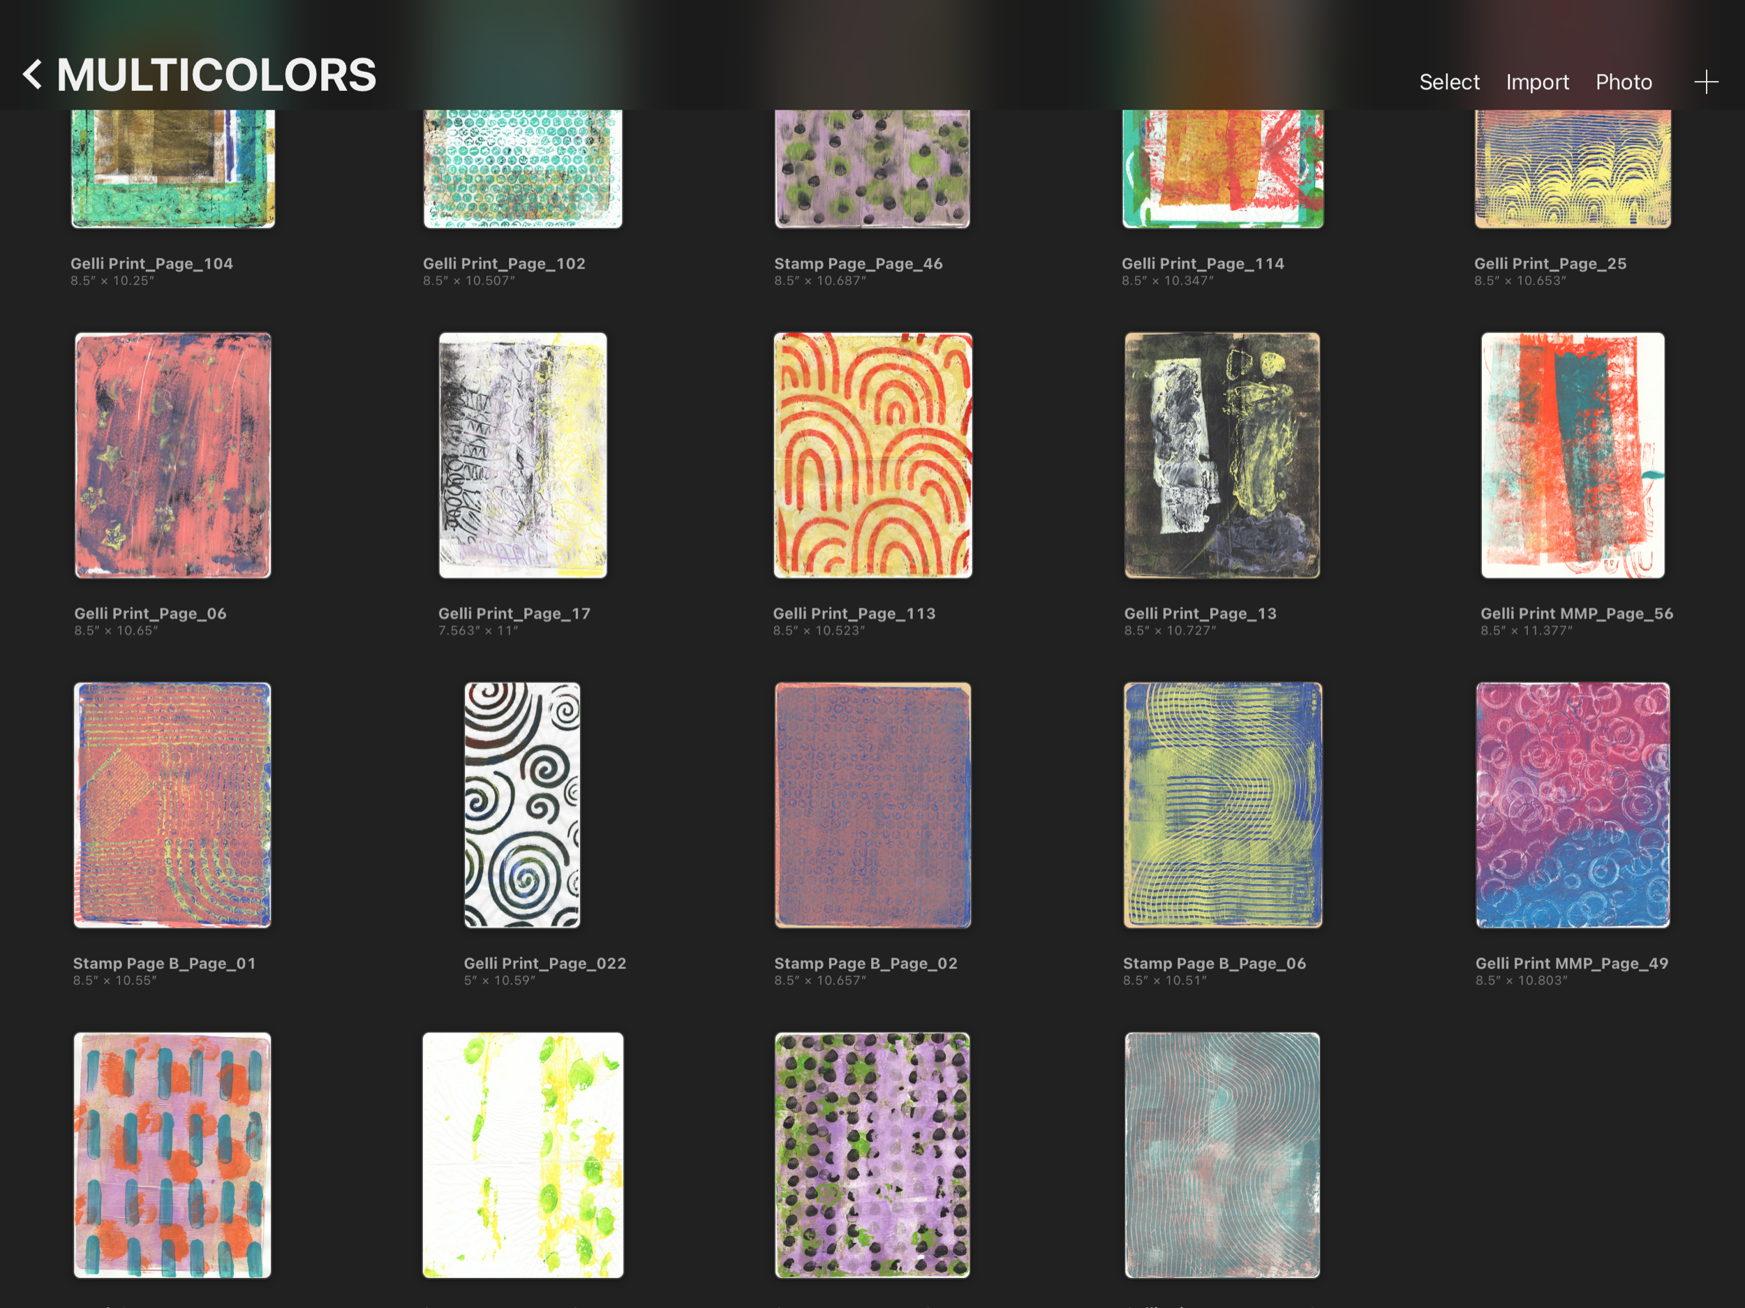
Task: Open the Gelli Print MMP_Page_49 magenta artwork
Action: click(1572, 805)
